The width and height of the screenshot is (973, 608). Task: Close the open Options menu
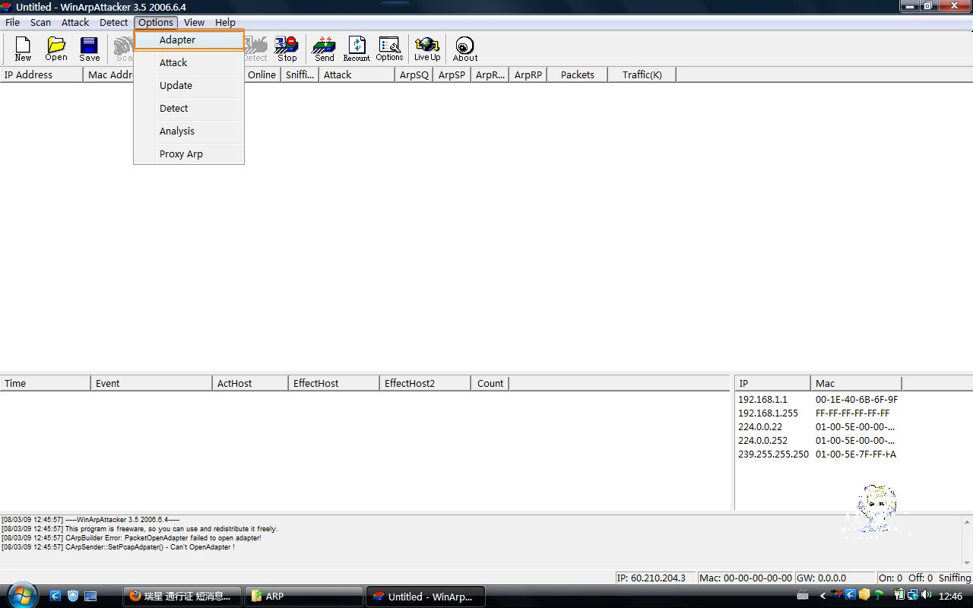[156, 22]
